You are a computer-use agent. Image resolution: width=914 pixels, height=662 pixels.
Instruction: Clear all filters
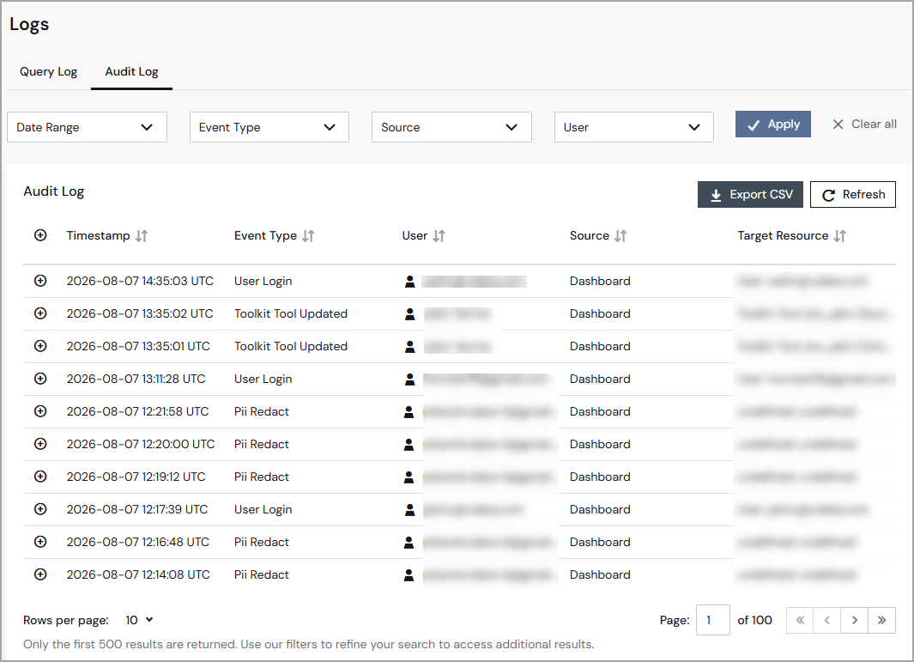tap(865, 125)
